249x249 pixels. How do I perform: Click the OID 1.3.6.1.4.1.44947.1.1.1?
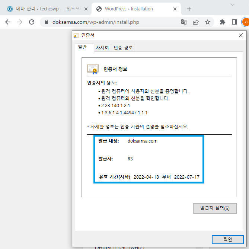click(x=124, y=113)
